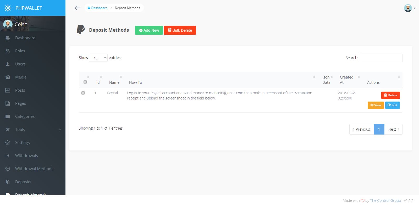
Task: Click the PHPWALLET helm wheel logo
Action: [x=8, y=8]
